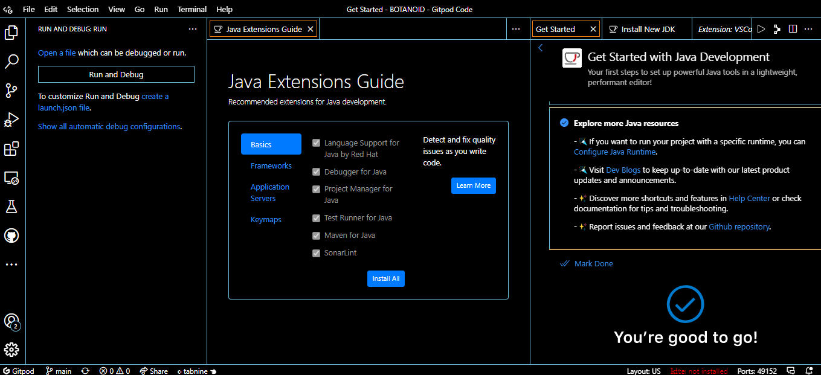The image size is (821, 375).
Task: Toggle Test Runner for Java checkbox
Action: [316, 218]
